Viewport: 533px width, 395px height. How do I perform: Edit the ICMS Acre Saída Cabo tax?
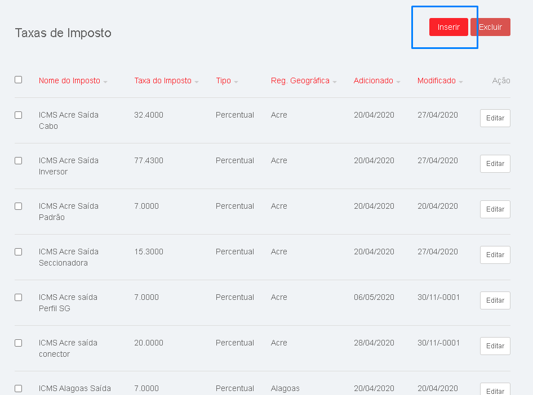point(495,118)
